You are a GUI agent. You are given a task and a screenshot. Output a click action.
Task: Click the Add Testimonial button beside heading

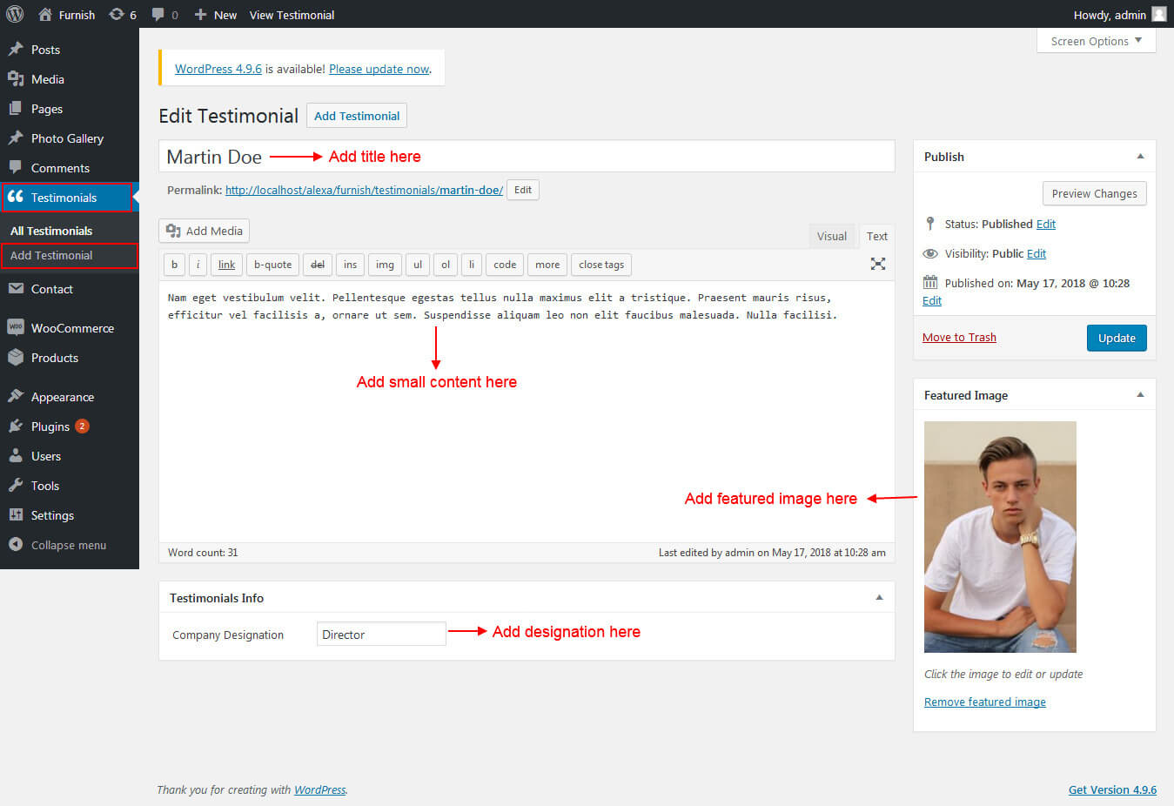pyautogui.click(x=357, y=116)
